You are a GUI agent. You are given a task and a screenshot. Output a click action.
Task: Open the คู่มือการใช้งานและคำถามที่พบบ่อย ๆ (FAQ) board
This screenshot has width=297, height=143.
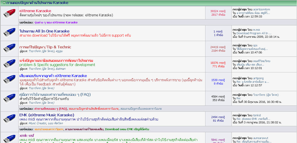pyautogui.click(x=55, y=94)
